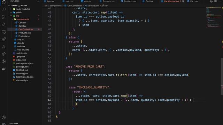Close the CartContext.tsx tab

pos(183,1)
